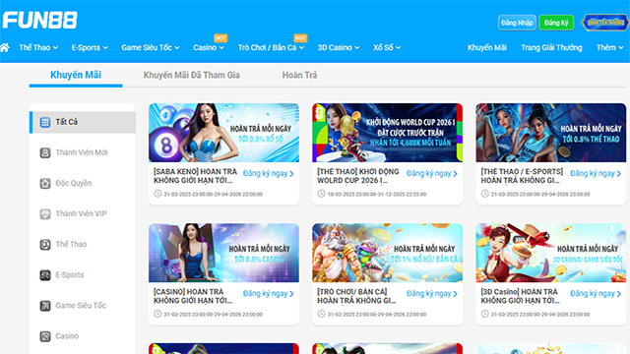Click the FUN88 logo
Viewport: 630px width, 354px height.
coord(39,20)
